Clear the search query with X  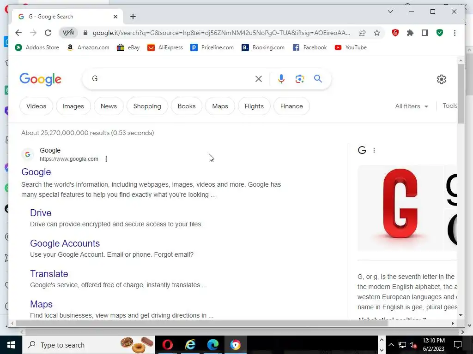tap(259, 79)
